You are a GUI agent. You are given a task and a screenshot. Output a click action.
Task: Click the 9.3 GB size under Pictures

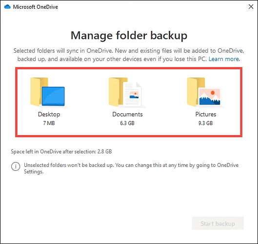tap(205, 123)
